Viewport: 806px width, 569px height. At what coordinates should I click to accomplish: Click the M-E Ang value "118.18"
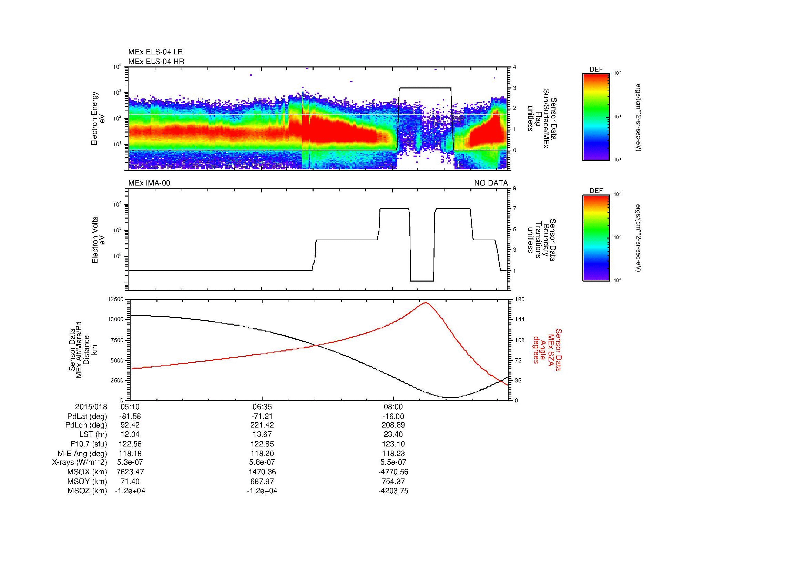point(130,454)
